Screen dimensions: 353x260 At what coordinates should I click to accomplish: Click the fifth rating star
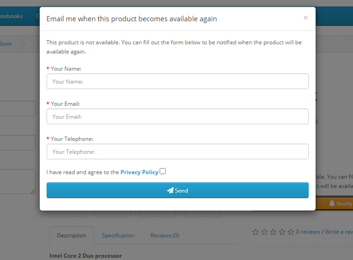tap(291, 232)
